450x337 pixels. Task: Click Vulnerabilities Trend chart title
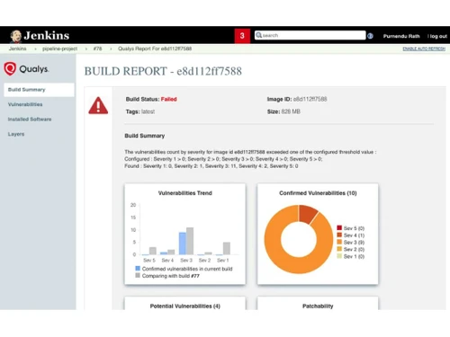point(185,193)
